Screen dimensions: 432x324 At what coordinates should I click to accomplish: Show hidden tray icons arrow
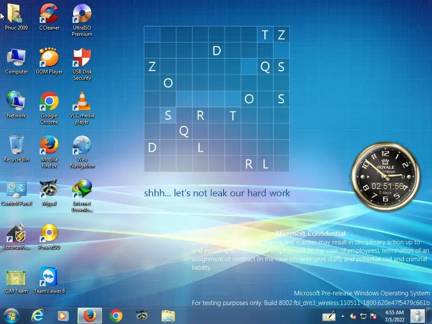point(343,316)
